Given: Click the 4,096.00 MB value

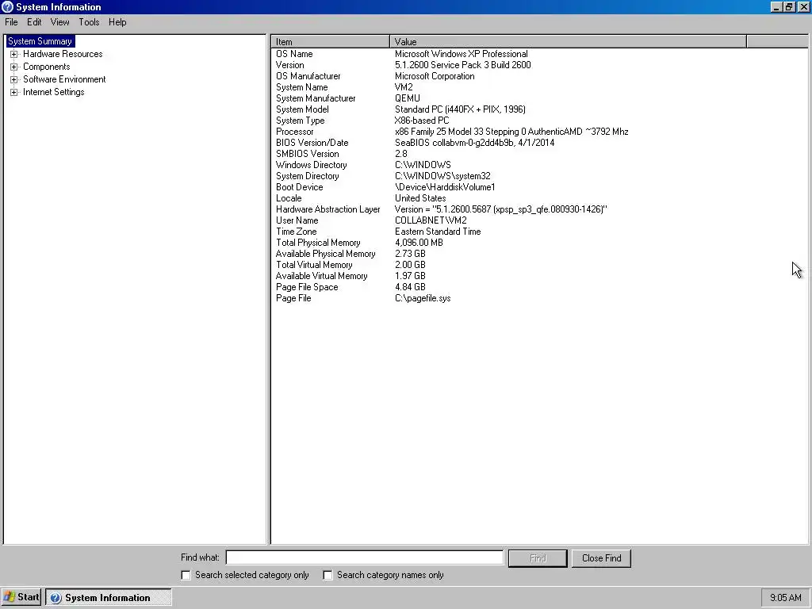Looking at the screenshot, I should pos(419,243).
